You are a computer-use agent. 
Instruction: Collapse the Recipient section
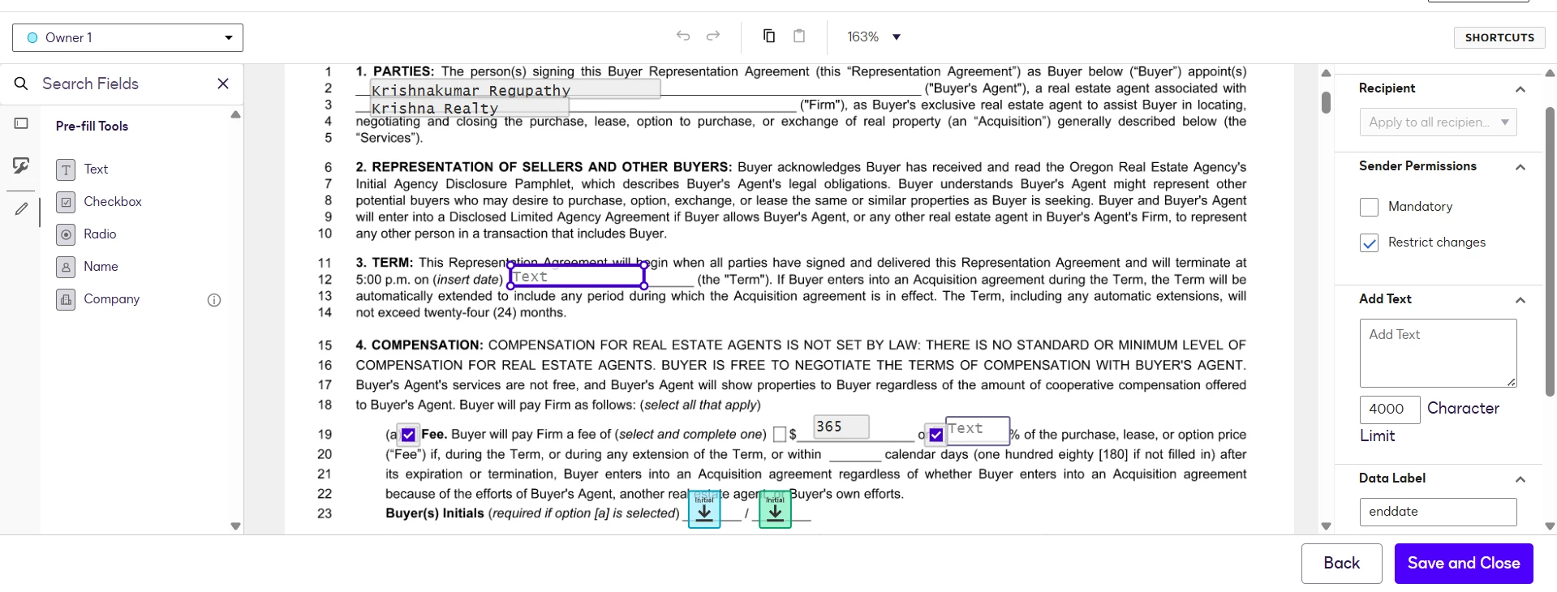(x=1520, y=89)
